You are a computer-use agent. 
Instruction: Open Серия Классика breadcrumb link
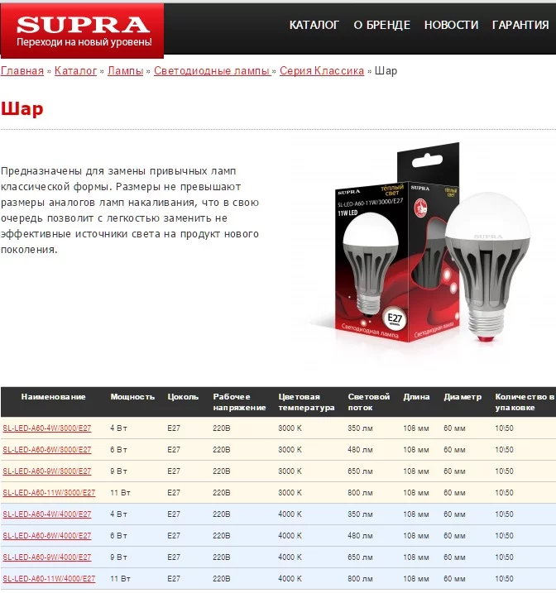pyautogui.click(x=322, y=71)
